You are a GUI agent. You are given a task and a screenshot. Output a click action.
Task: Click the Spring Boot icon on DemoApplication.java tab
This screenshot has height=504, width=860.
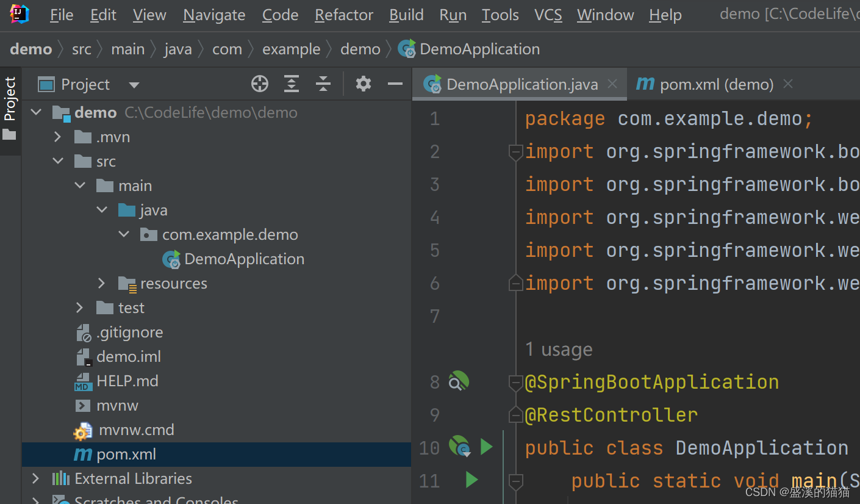[x=432, y=84]
